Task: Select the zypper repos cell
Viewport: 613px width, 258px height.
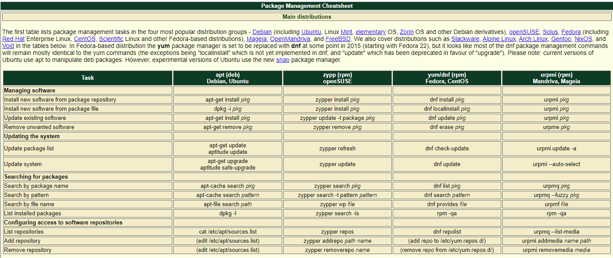Action: click(337, 232)
